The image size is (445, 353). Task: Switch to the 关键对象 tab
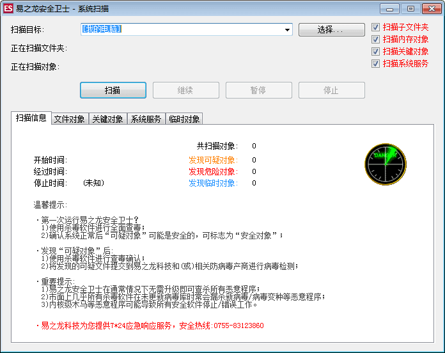[x=108, y=119]
